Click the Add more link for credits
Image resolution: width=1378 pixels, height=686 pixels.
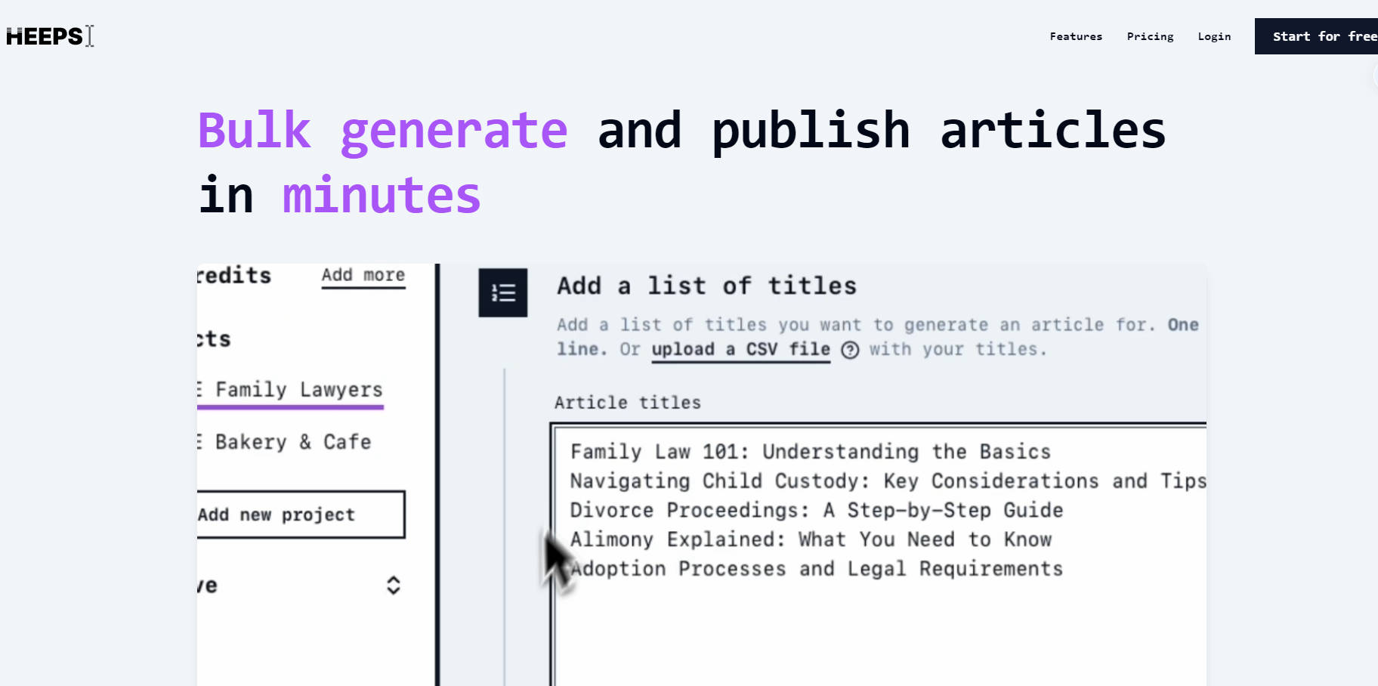pyautogui.click(x=363, y=275)
